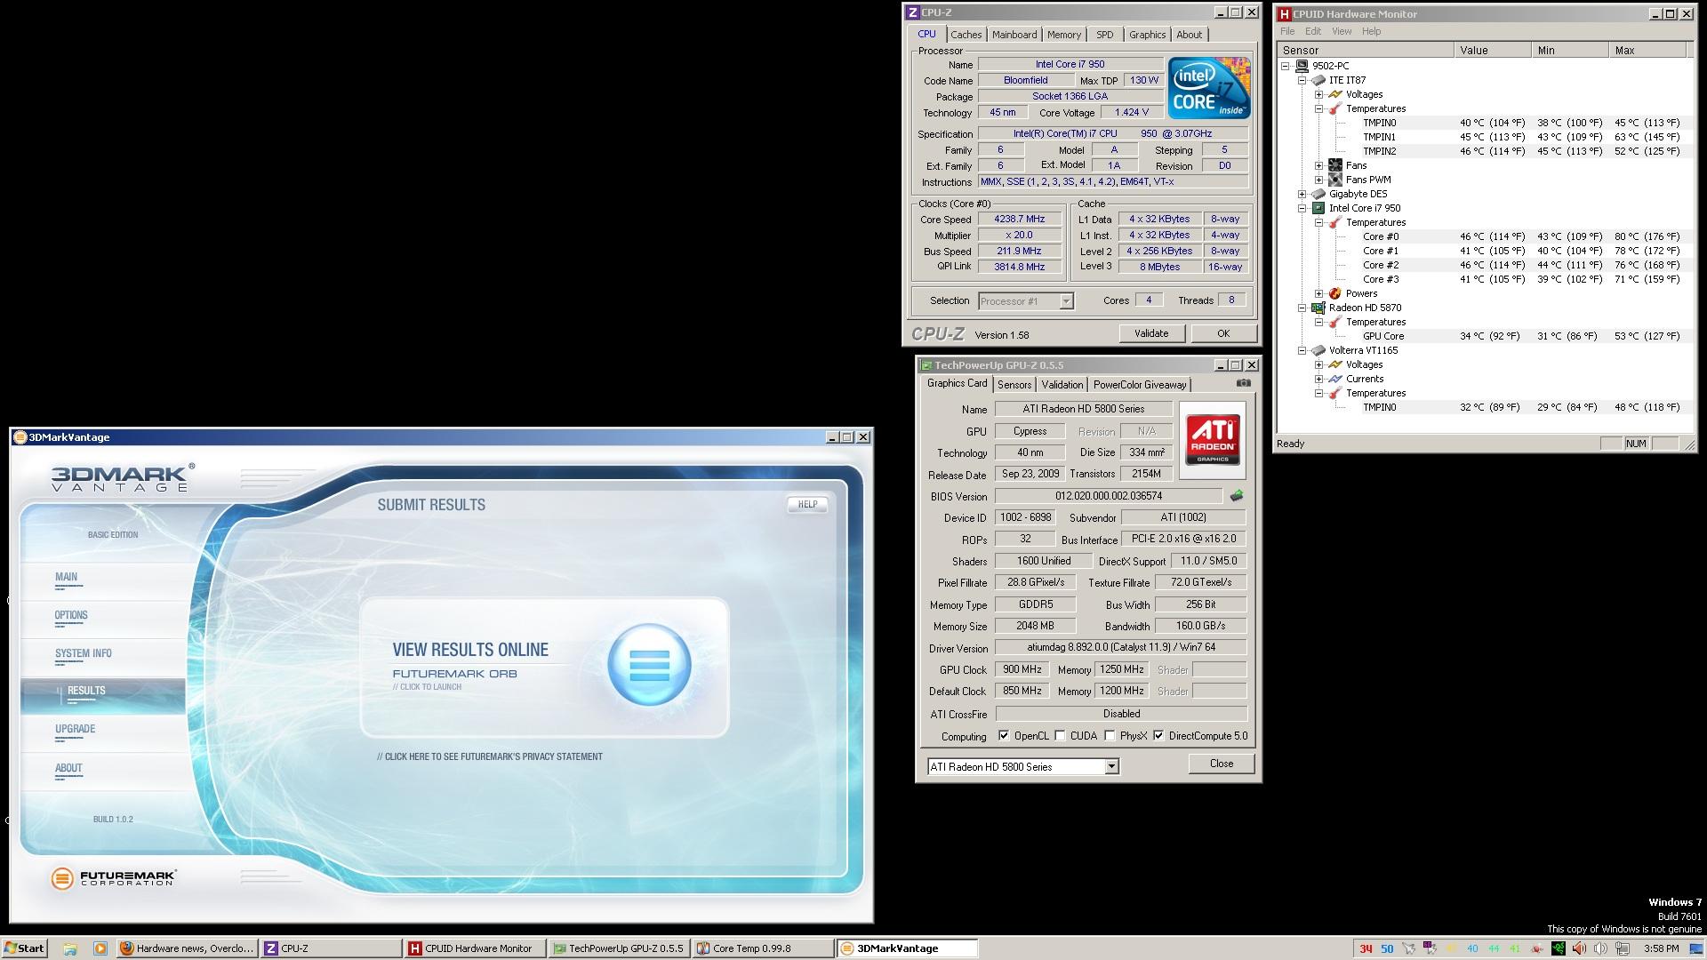Open the SPD tab in CPU-Z

coord(1104,35)
